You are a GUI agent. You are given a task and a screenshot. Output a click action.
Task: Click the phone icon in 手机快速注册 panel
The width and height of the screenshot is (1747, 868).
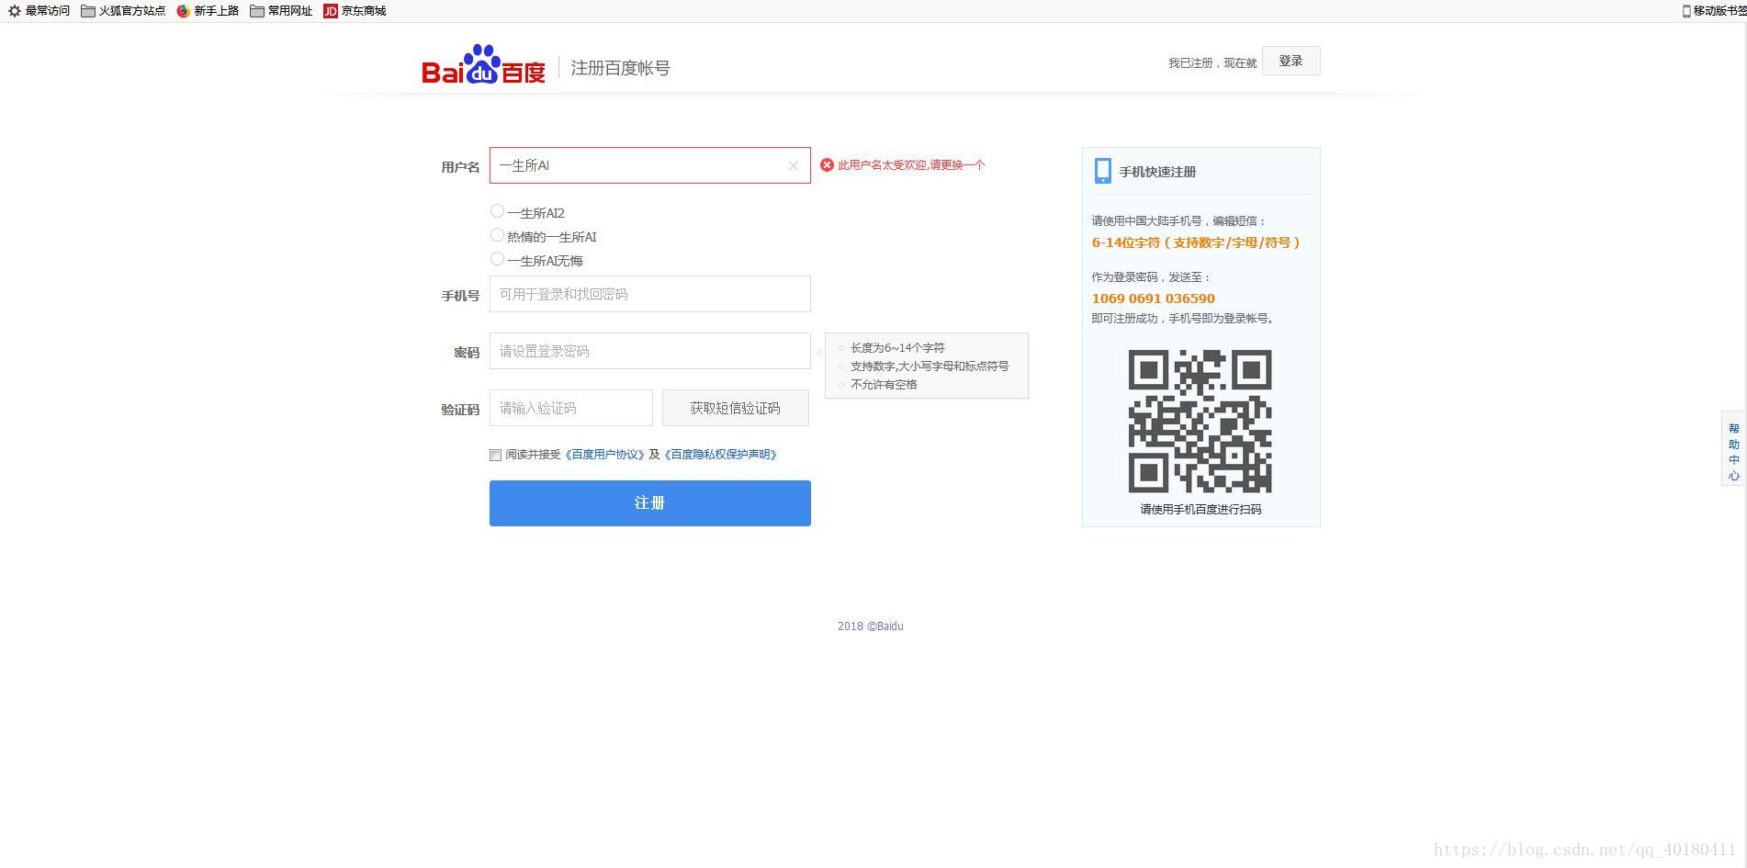[x=1103, y=171]
